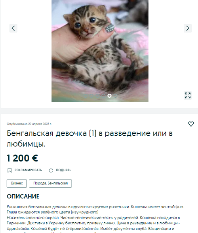Jump to the second photo indicator dot
This screenshot has height=233, width=198.
point(91,96)
